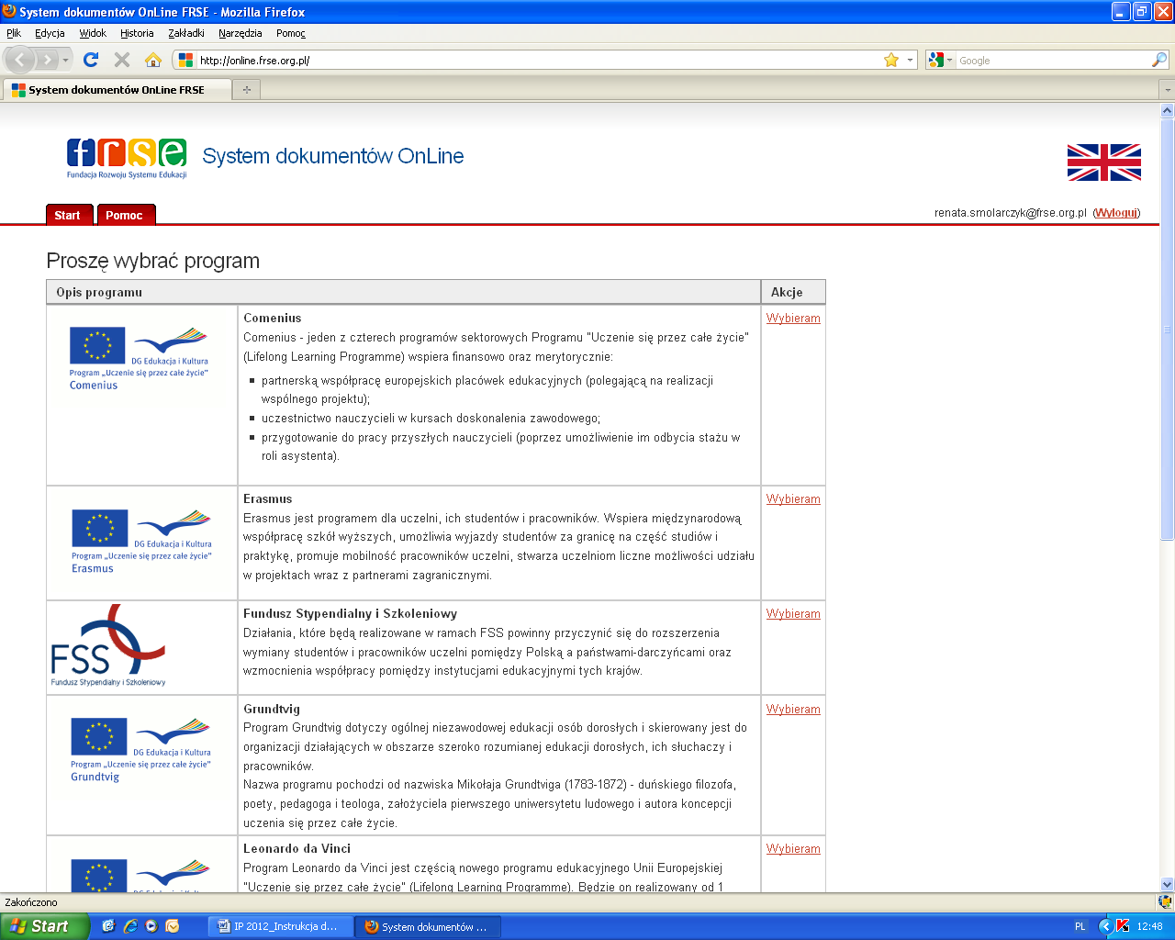1175x940 pixels.
Task: Expand the address bar URL history dropdown
Action: pos(910,60)
